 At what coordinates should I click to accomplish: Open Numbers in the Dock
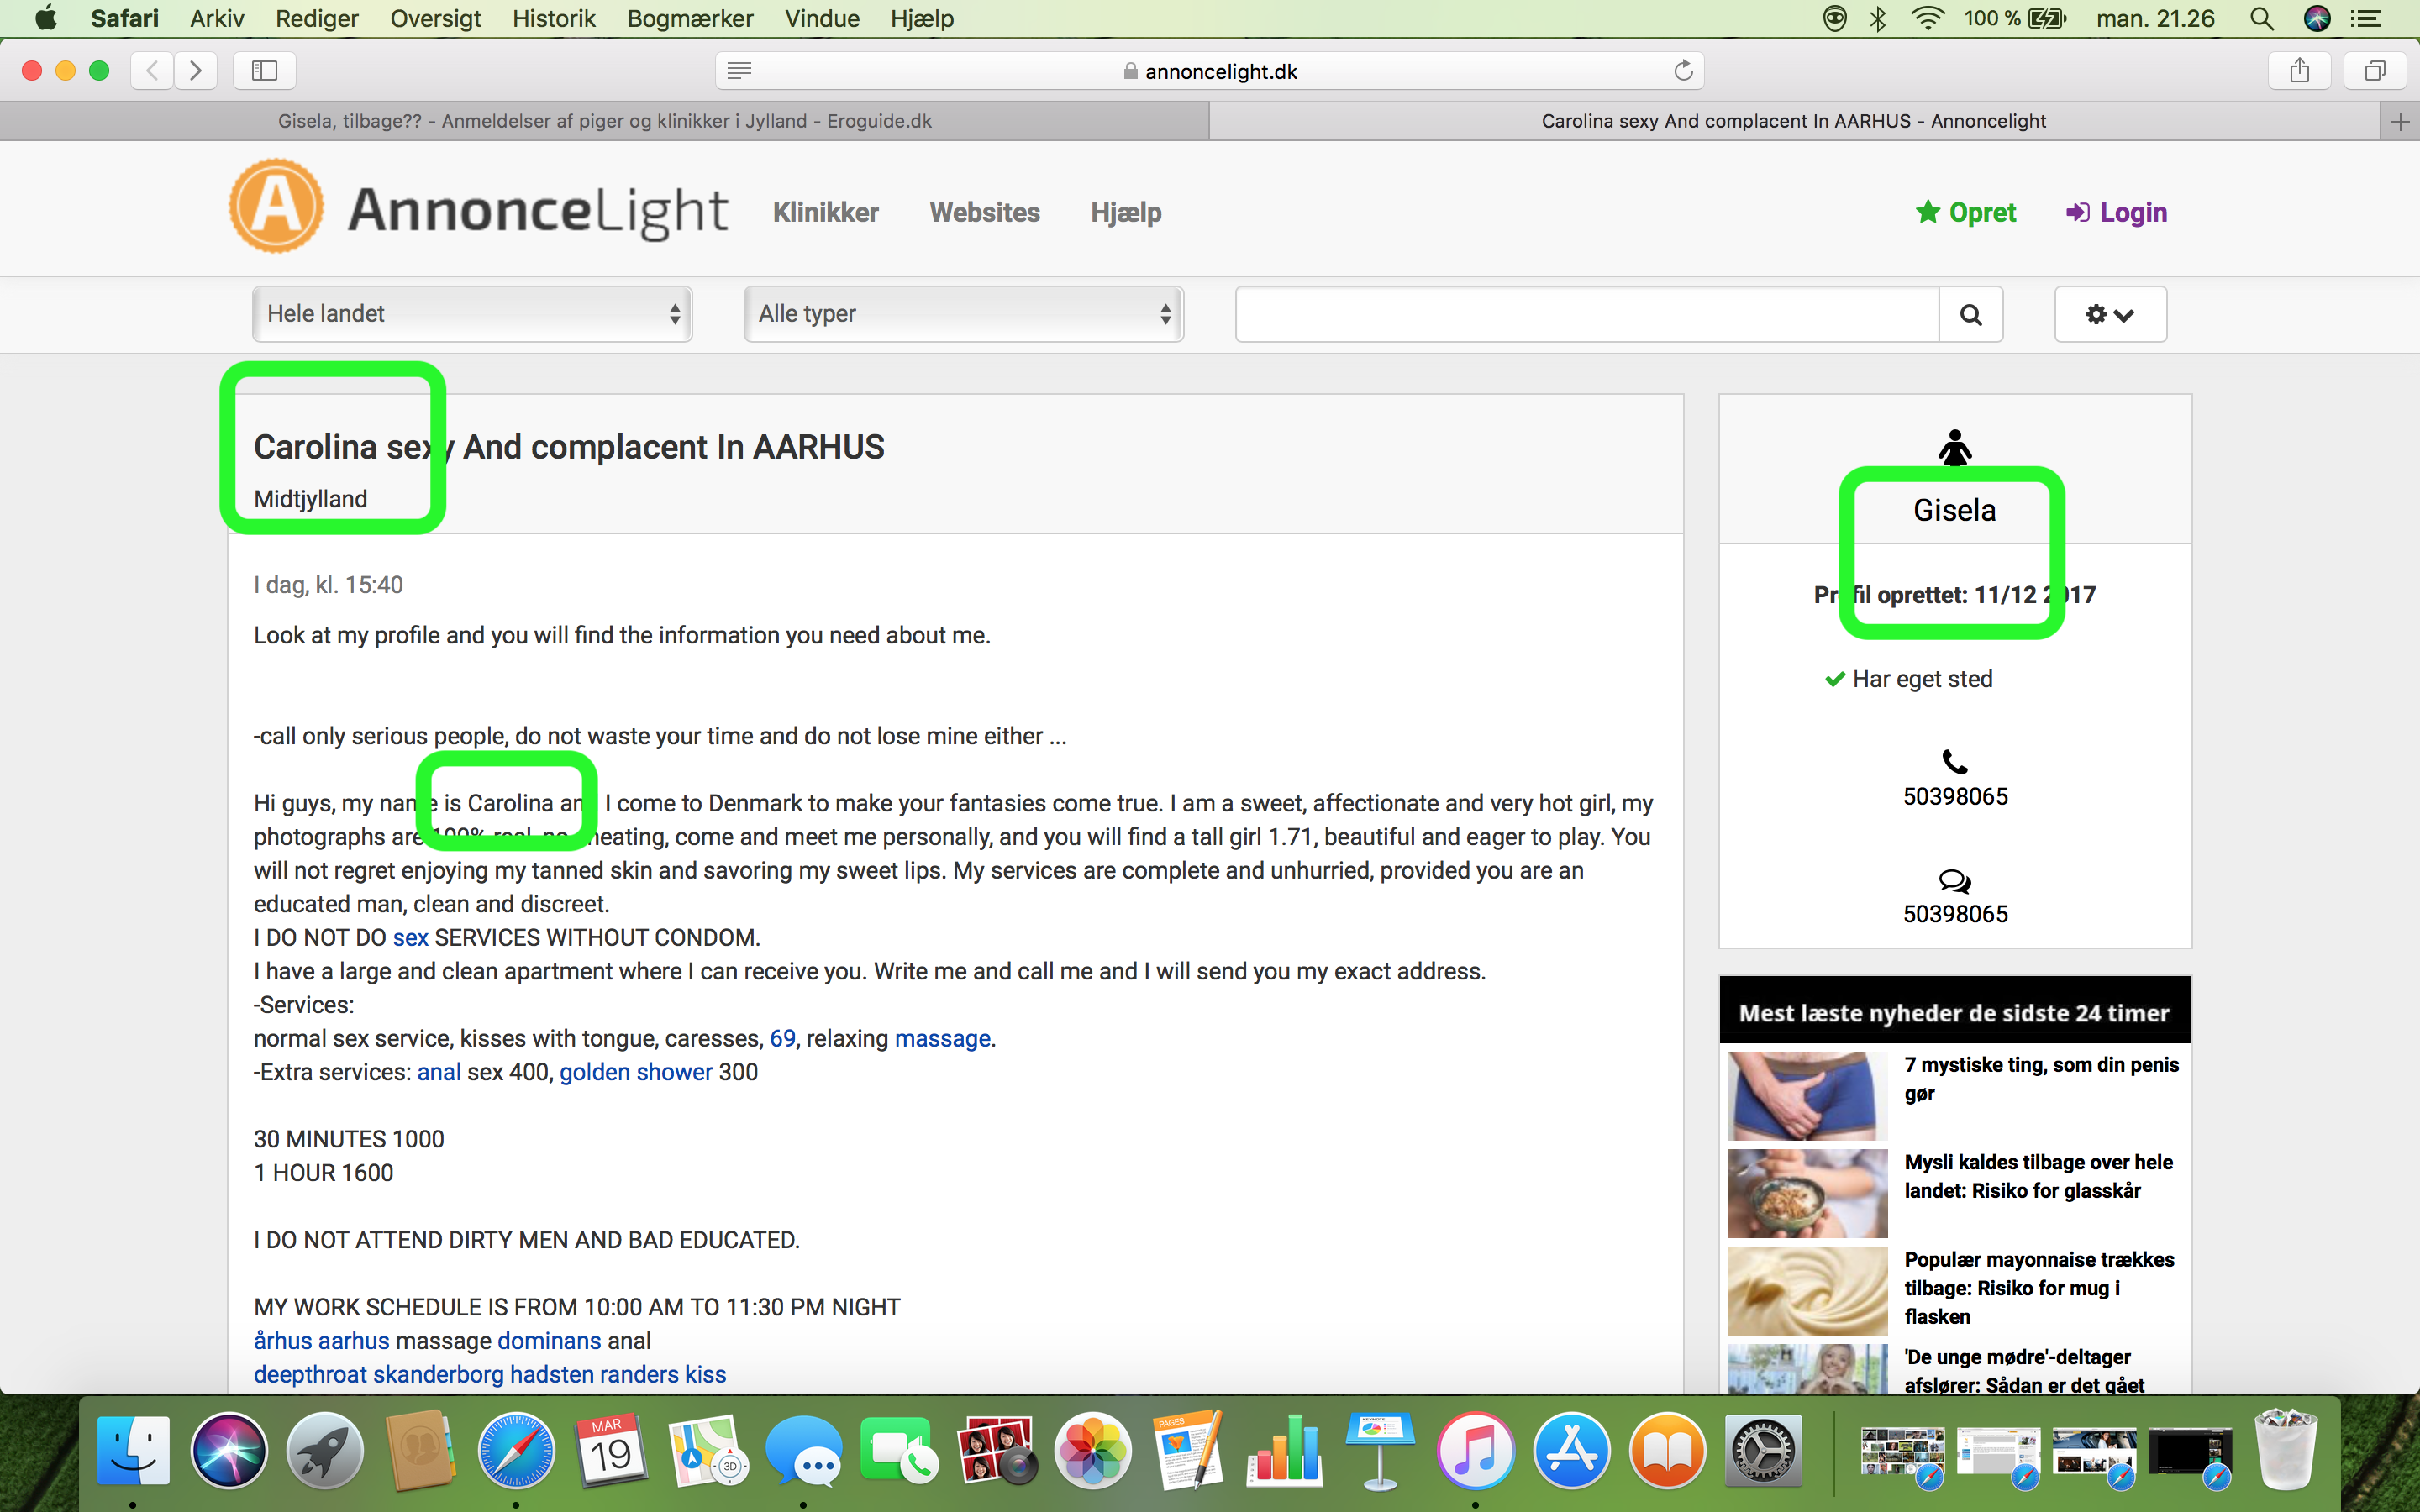point(1284,1450)
